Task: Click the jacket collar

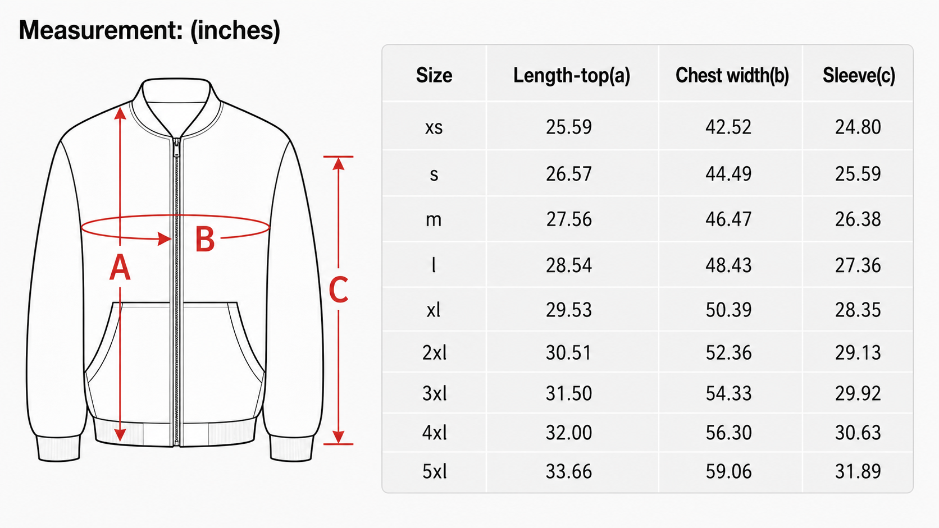Action: pyautogui.click(x=176, y=108)
